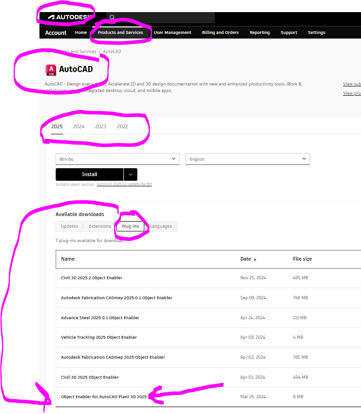
Task: Switch to the Updates tab
Action: (69, 226)
